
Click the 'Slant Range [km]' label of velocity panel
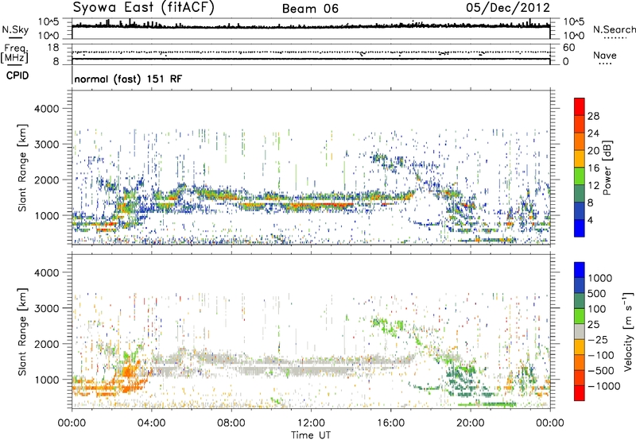pos(22,331)
